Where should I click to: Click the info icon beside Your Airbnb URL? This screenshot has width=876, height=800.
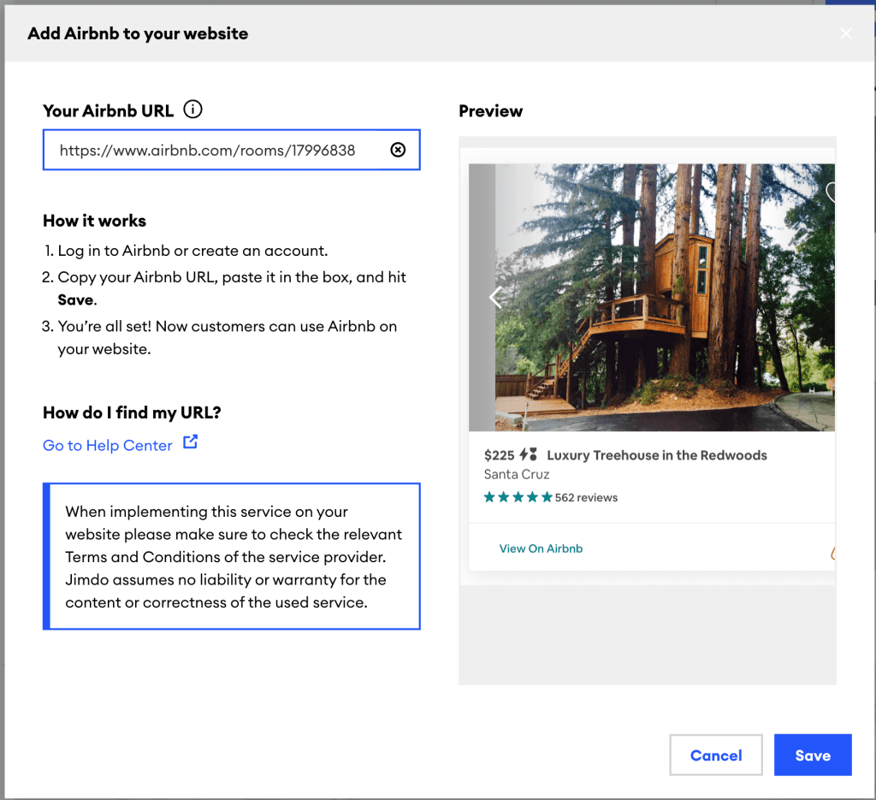(192, 109)
